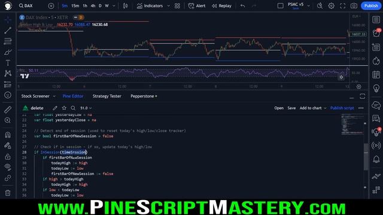Select the trend line tool
Screen dimensions: 383x215
8,30
